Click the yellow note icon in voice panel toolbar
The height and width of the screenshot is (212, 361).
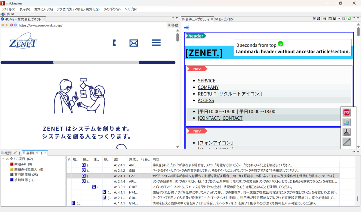(x=324, y=19)
